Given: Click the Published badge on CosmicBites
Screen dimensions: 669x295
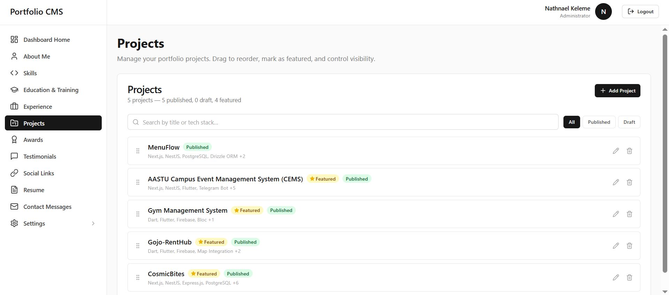Looking at the screenshot, I should pos(238,274).
